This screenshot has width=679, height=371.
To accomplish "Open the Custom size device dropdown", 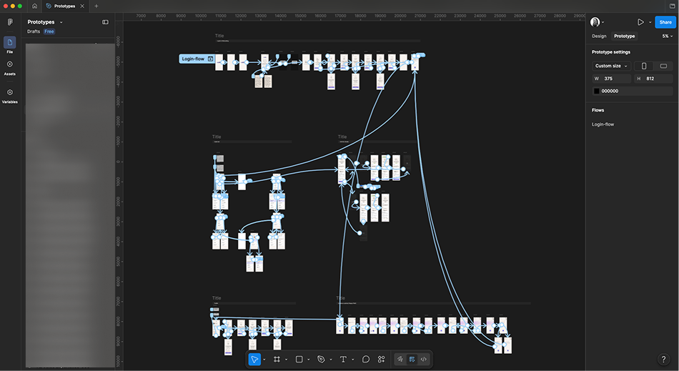I will tap(611, 66).
